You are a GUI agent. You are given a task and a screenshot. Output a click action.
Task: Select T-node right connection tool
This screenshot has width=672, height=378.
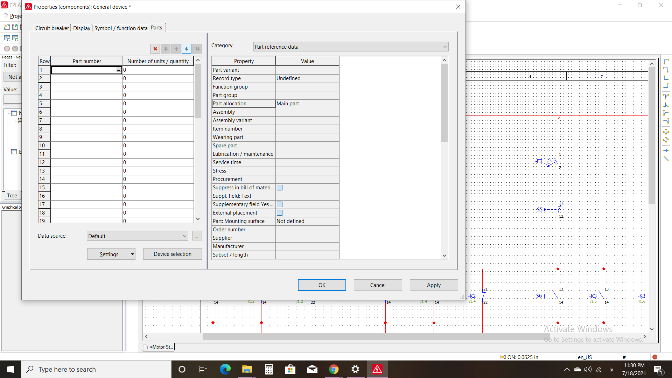[666, 113]
